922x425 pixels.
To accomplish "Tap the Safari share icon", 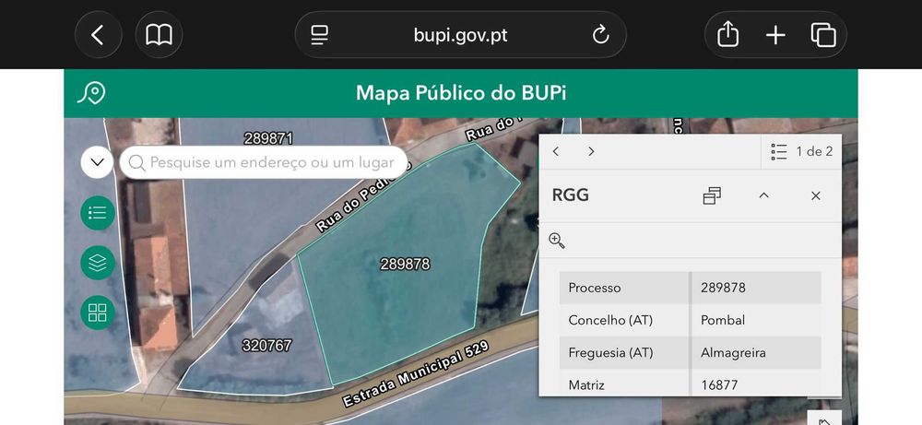I will click(x=728, y=34).
